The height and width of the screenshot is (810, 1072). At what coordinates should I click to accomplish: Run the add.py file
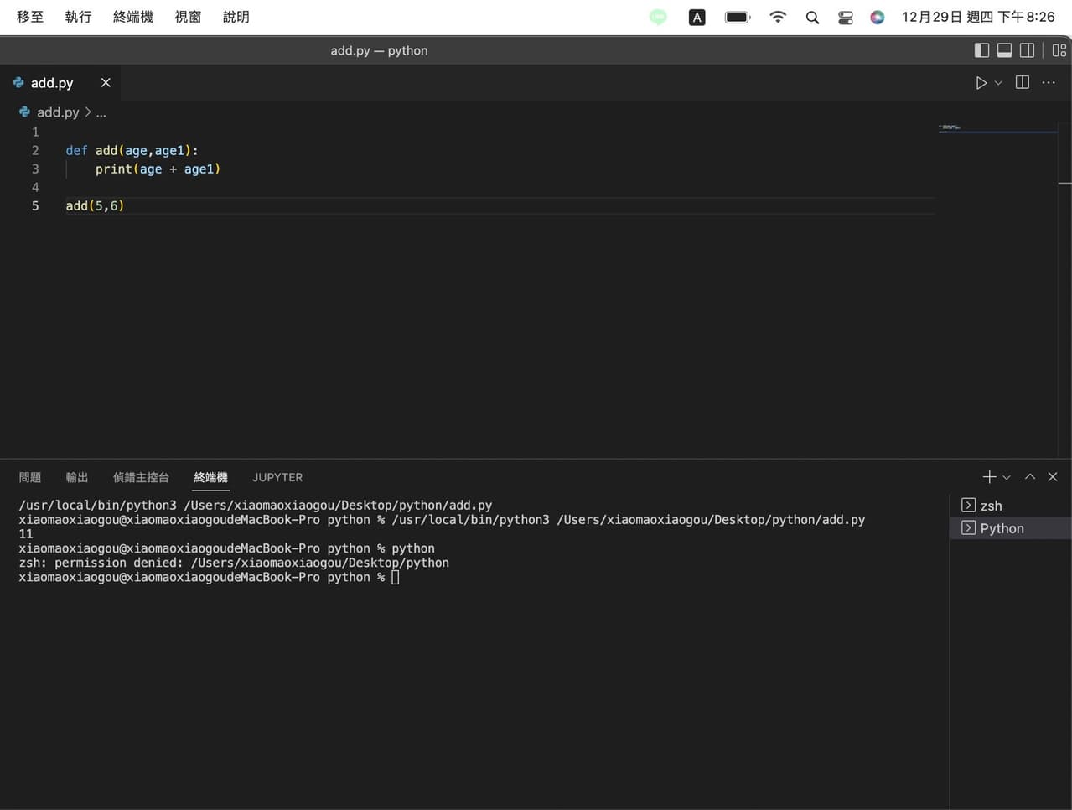[980, 82]
